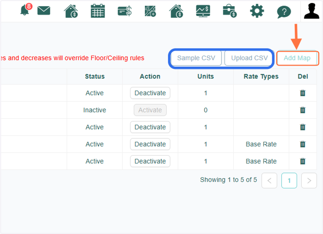Open the monitor chart dollar icon

click(203, 11)
